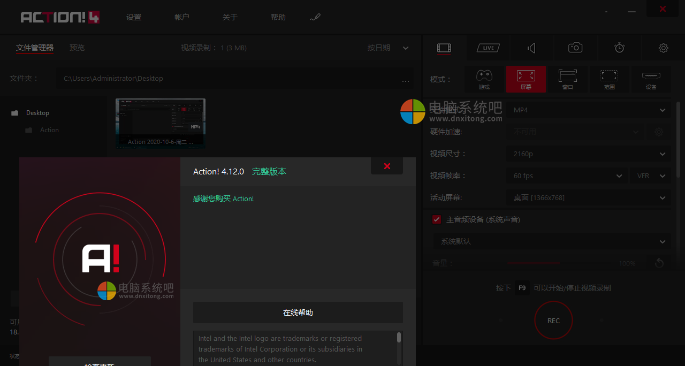This screenshot has height=366, width=685.
Task: Click the license text scrollbar
Action: [x=399, y=337]
